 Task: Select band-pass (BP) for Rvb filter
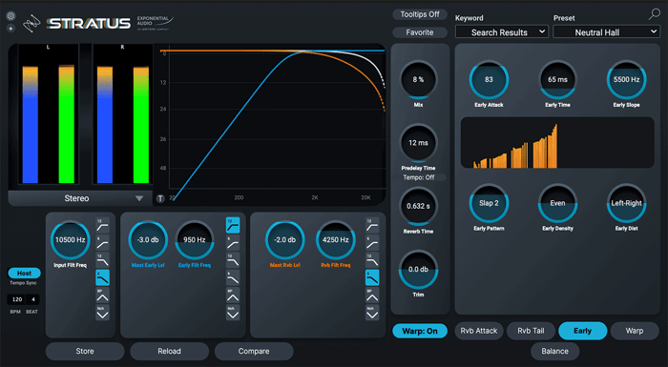pyautogui.click(x=372, y=296)
